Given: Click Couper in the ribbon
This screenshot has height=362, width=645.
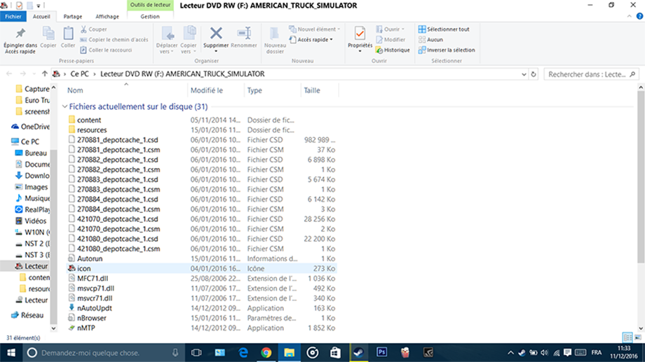Looking at the screenshot, I should coord(94,29).
